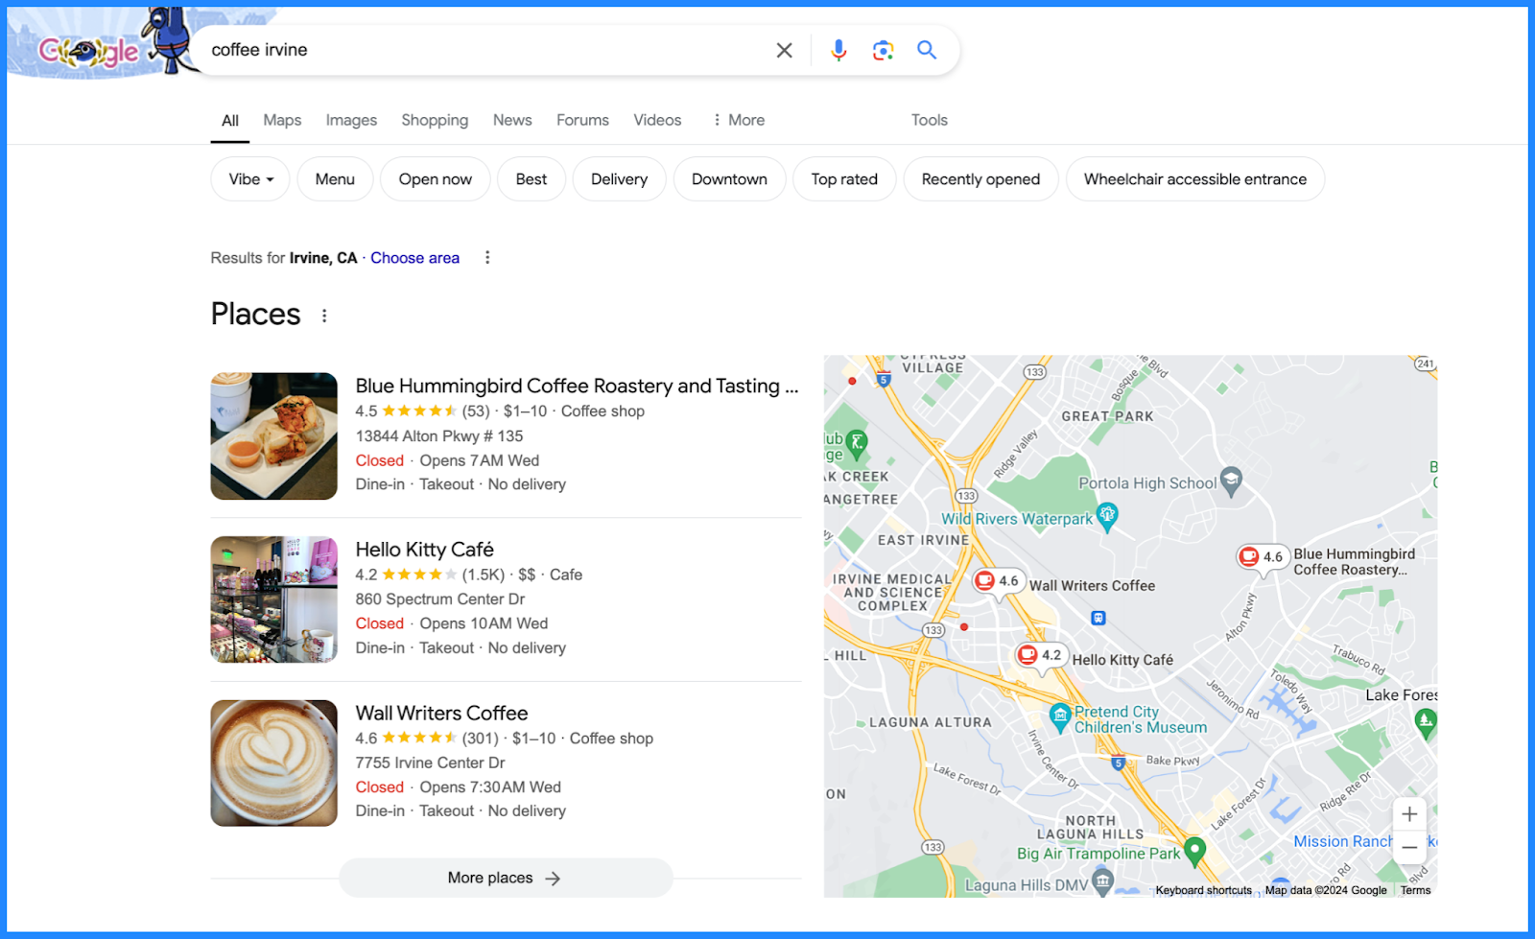1535x939 pixels.
Task: Click address 7755 Irvine Center Dr
Action: (x=430, y=763)
